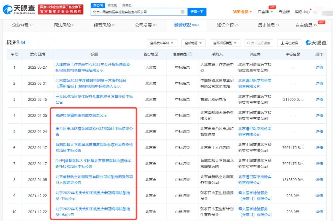Clear the search box with the X icon

[182, 12]
